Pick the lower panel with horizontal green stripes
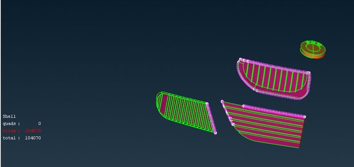Image resolution: width=354 pixels, height=167 pixels. tap(263, 124)
